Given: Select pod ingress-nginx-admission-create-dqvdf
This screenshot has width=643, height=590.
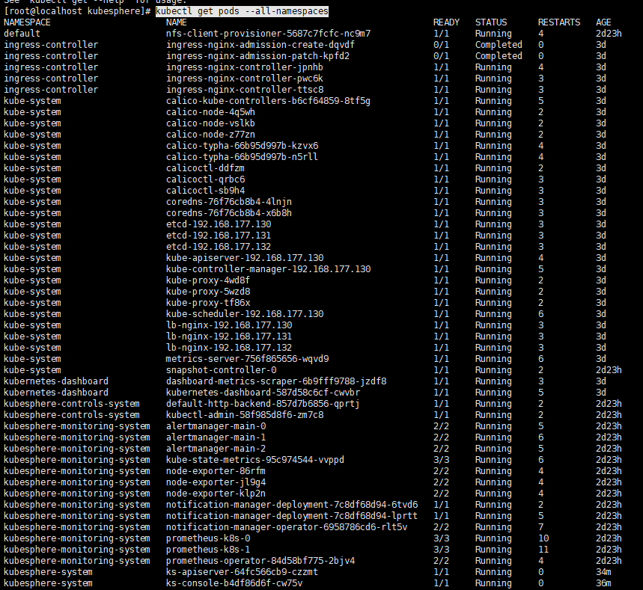Looking at the screenshot, I should [x=260, y=45].
